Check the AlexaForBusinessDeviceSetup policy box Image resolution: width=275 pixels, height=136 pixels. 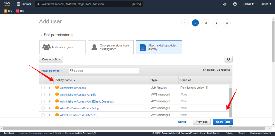43,108
